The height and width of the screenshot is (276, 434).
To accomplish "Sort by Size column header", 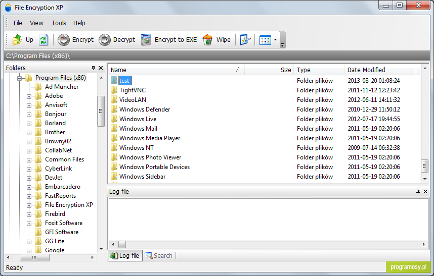I will [x=269, y=70].
